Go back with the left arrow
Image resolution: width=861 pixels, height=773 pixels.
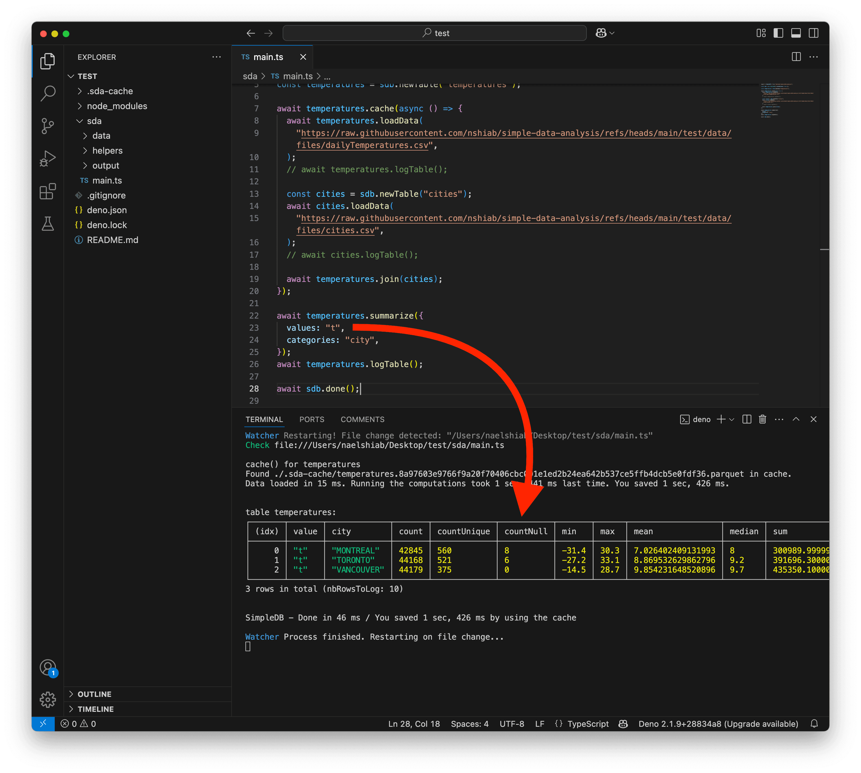point(251,33)
